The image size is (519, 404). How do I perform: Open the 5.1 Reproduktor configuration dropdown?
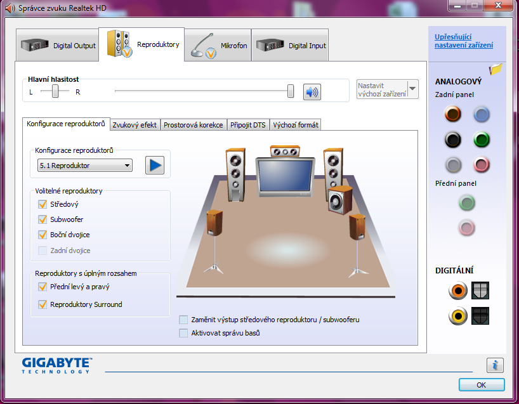85,165
